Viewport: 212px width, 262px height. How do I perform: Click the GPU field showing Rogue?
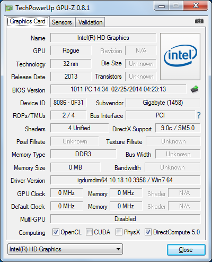71,50
